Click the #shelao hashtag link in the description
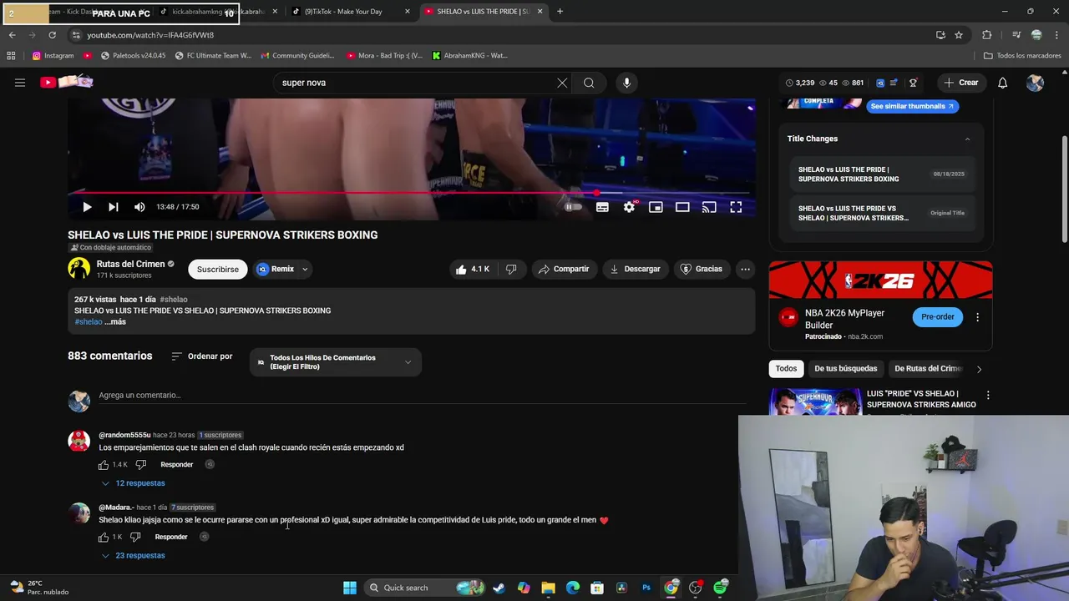This screenshot has height=601, width=1069. tap(88, 321)
